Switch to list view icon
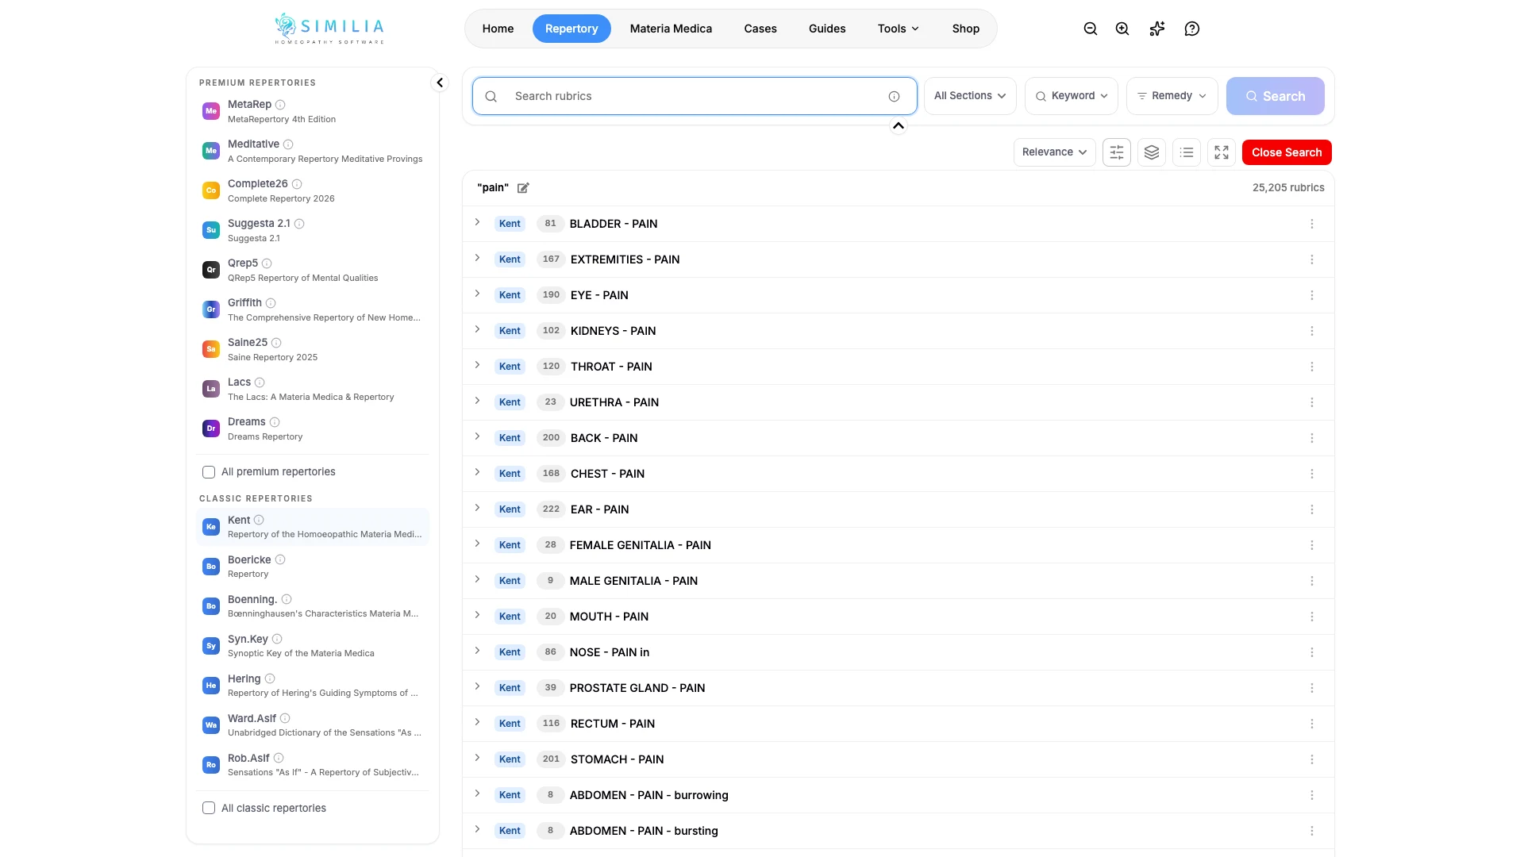 point(1187,152)
